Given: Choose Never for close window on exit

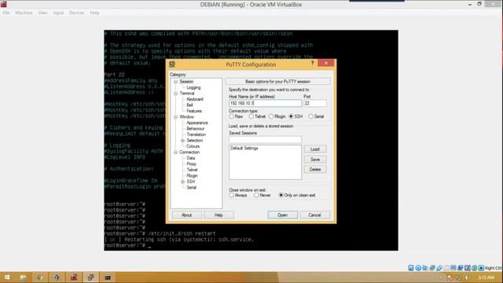Looking at the screenshot, I should pyautogui.click(x=256, y=195).
